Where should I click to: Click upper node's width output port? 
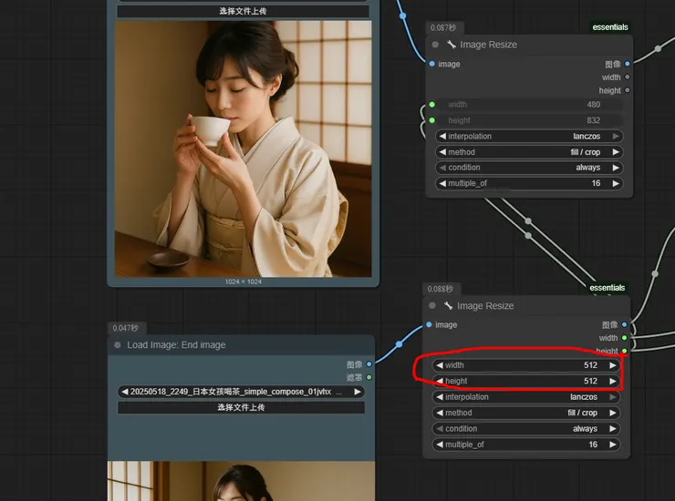point(628,77)
